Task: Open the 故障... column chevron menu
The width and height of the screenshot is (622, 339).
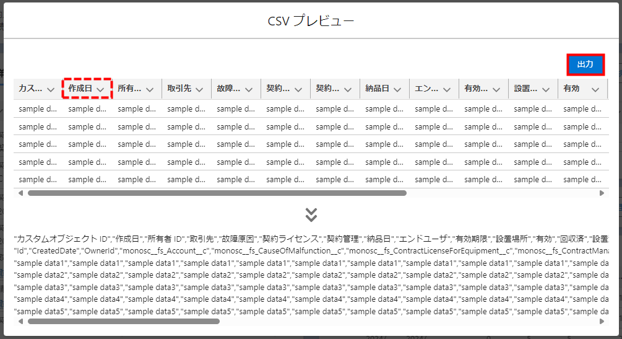Action: [249, 89]
